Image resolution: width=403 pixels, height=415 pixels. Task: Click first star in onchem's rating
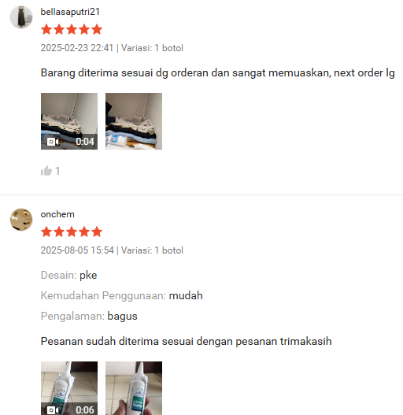point(46,232)
